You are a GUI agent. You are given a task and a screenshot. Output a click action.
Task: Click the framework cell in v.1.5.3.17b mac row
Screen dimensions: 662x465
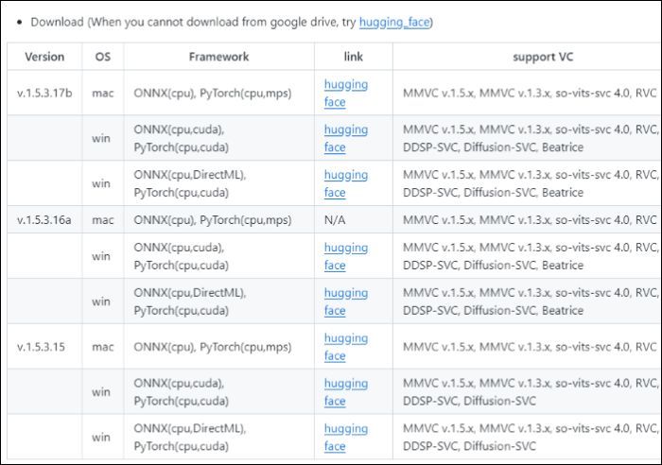click(x=213, y=94)
